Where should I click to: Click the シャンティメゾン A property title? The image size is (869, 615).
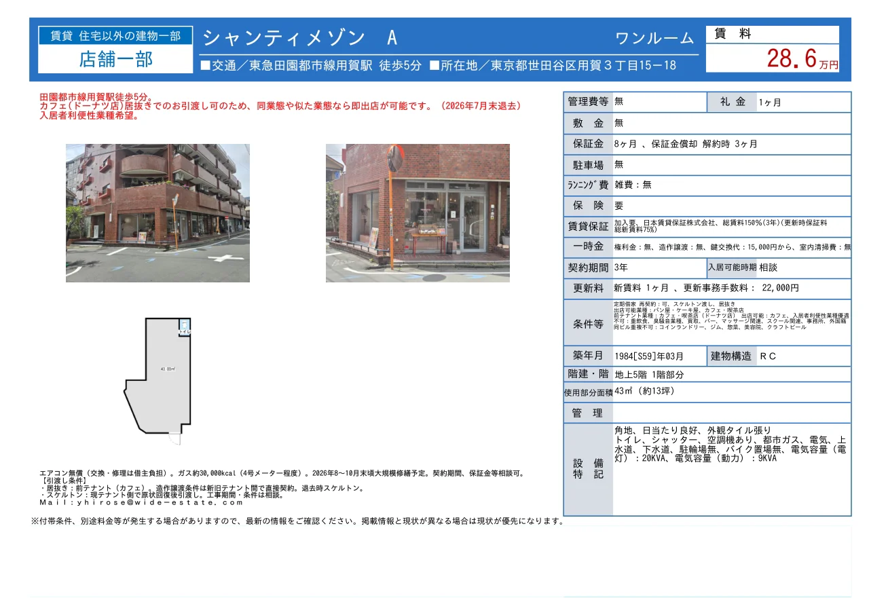[301, 38]
